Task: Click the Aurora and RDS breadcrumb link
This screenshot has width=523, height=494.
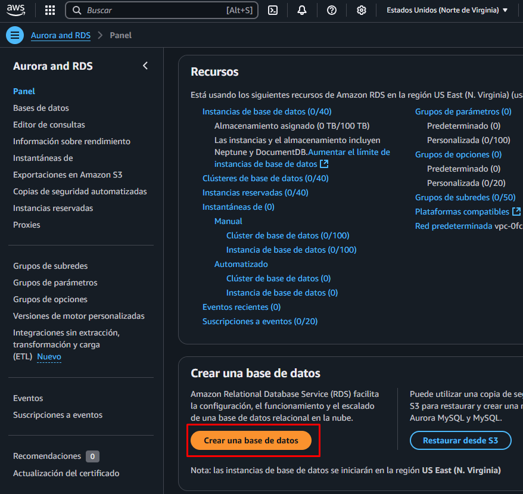Action: pos(61,35)
